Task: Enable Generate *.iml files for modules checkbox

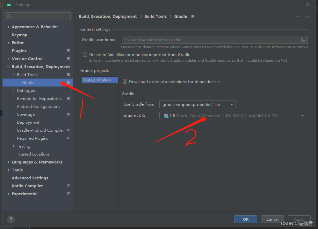Action: coord(85,54)
